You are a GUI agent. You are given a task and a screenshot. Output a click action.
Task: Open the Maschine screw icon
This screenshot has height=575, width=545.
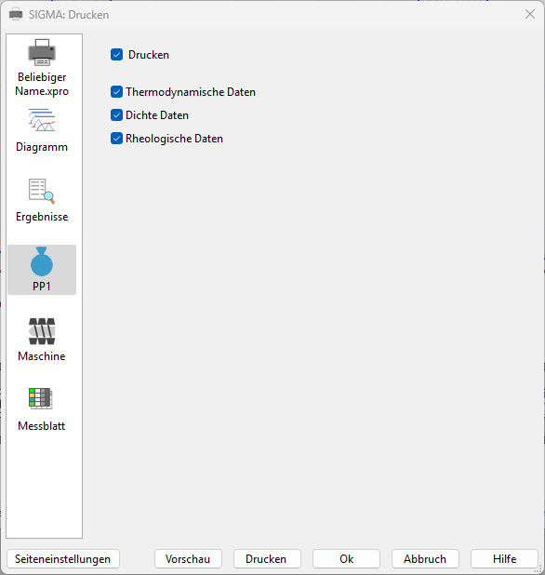click(x=42, y=331)
